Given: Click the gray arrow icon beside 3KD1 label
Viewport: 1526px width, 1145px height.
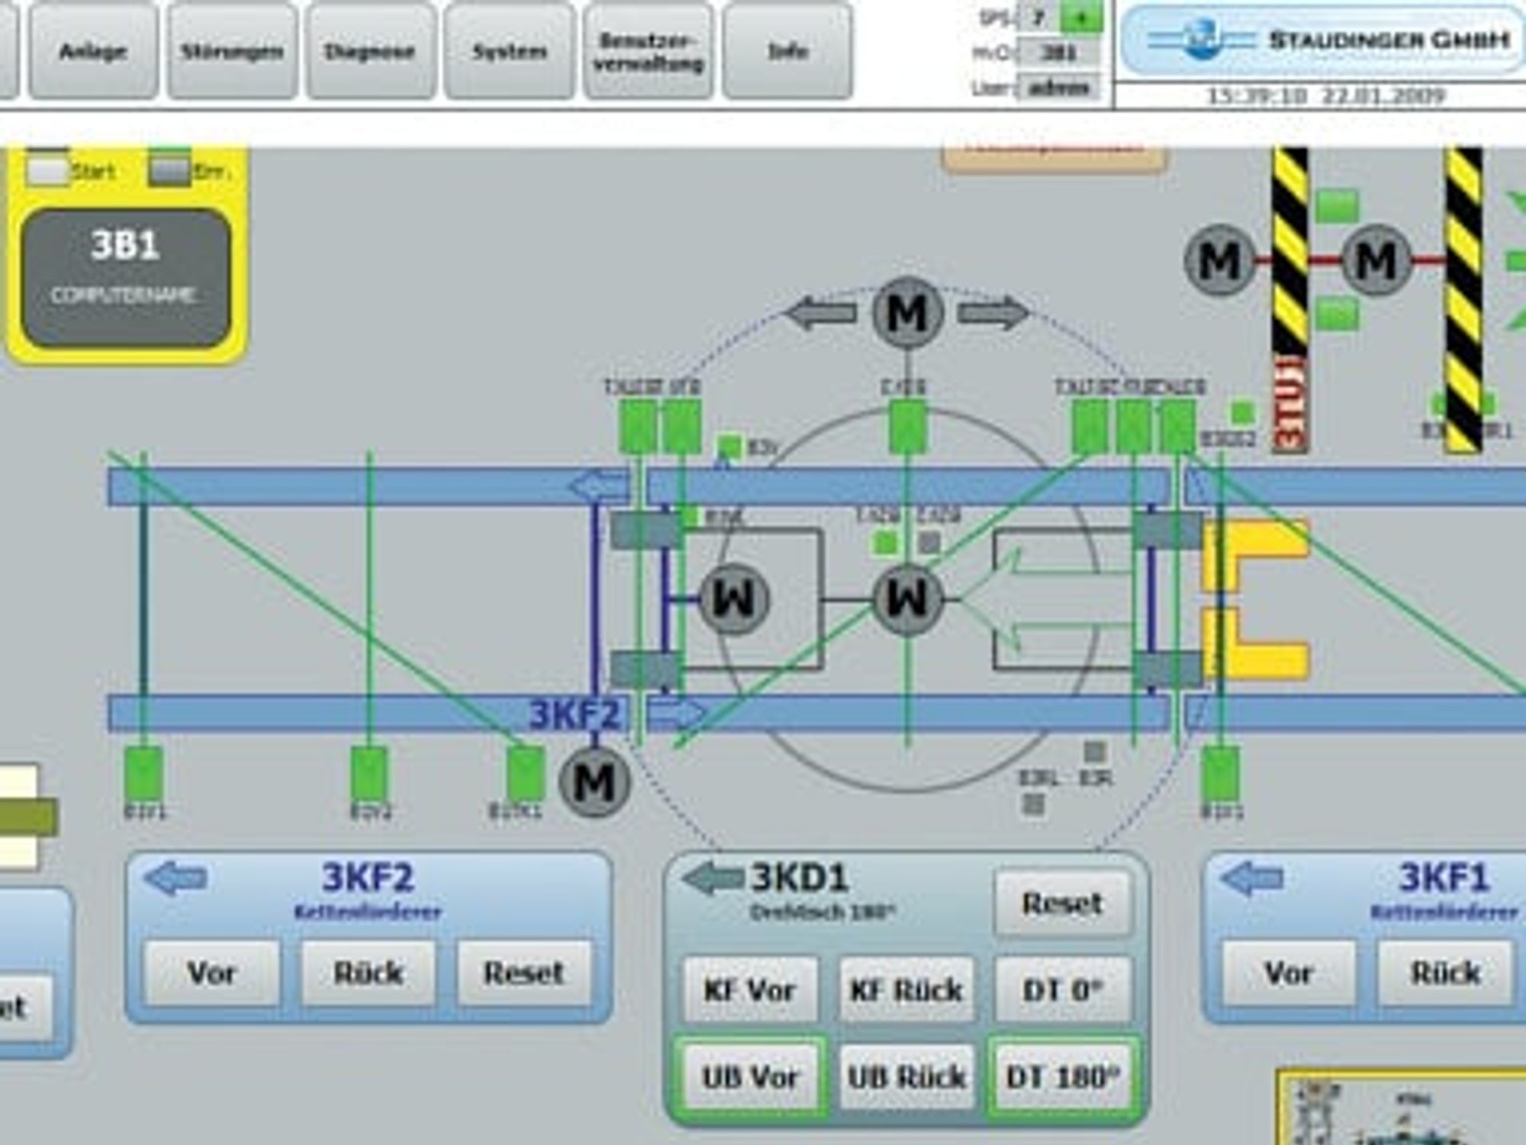Looking at the screenshot, I should (x=713, y=878).
